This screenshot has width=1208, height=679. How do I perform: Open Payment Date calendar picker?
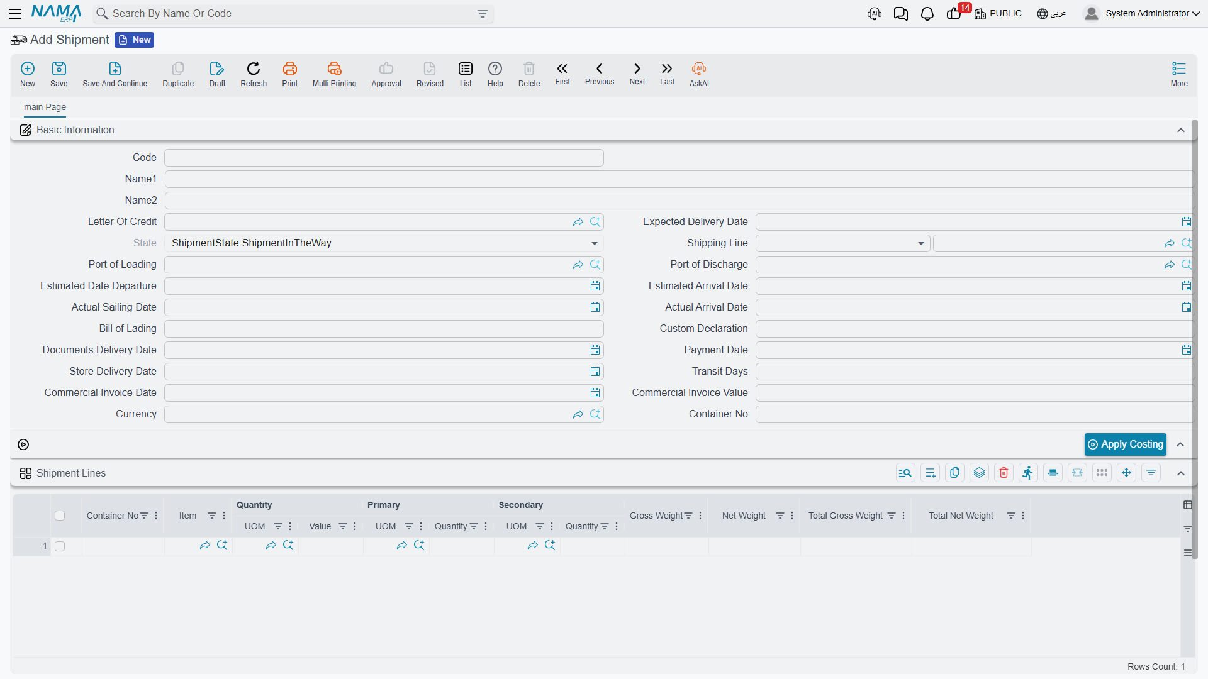tap(1186, 350)
